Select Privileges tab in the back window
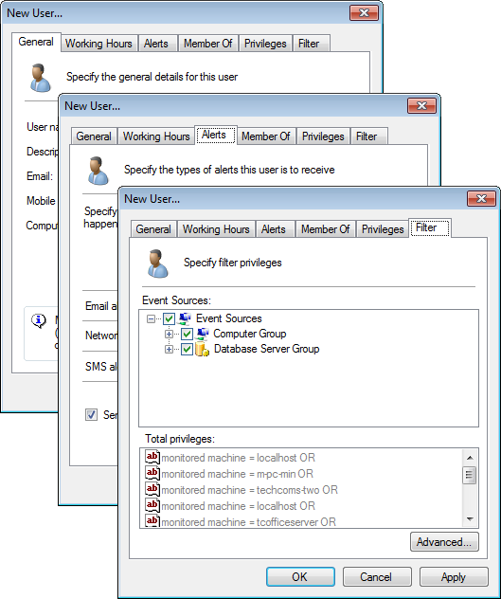The width and height of the screenshot is (501, 599). tap(265, 44)
